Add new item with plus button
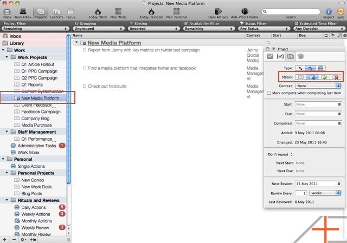 click(x=5, y=239)
